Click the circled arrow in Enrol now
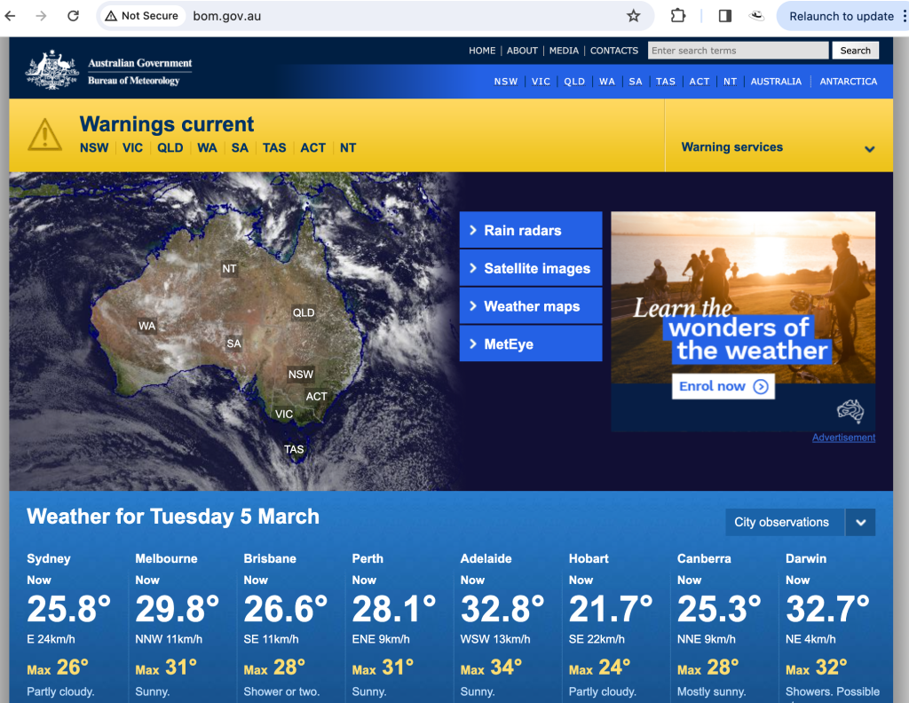The image size is (909, 703). (x=761, y=387)
